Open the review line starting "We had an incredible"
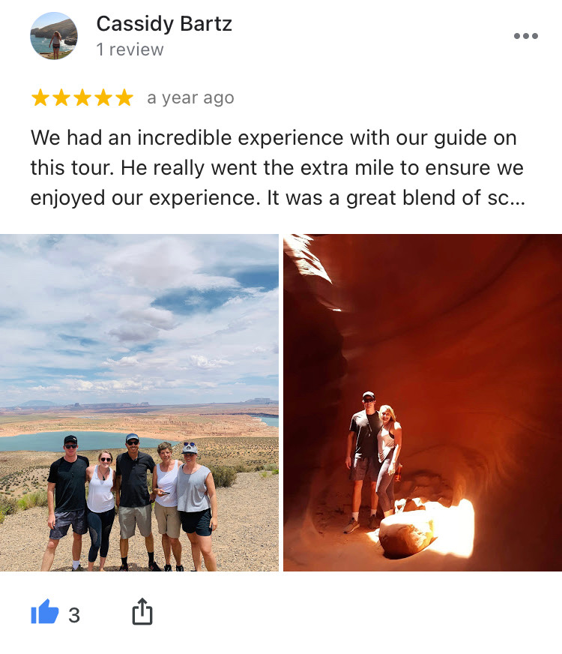Screen dimensions: 562x654 [x=274, y=138]
